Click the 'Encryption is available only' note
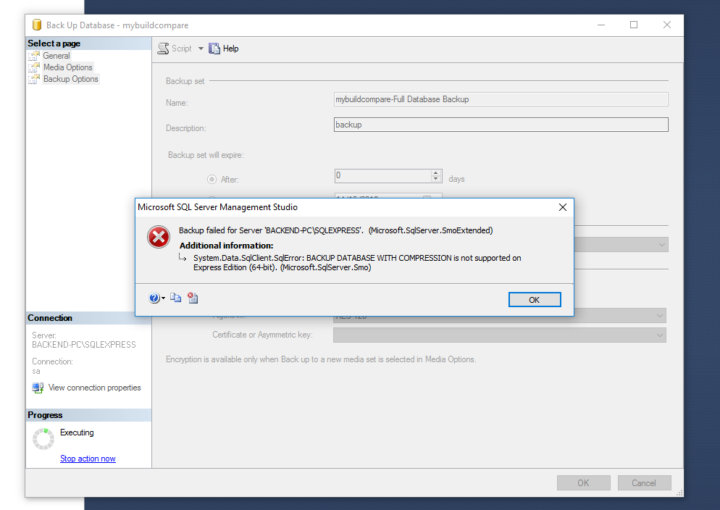 tap(321, 359)
